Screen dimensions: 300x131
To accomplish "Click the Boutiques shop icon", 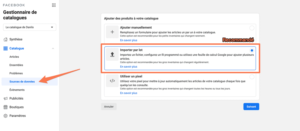I will pos(5,107).
